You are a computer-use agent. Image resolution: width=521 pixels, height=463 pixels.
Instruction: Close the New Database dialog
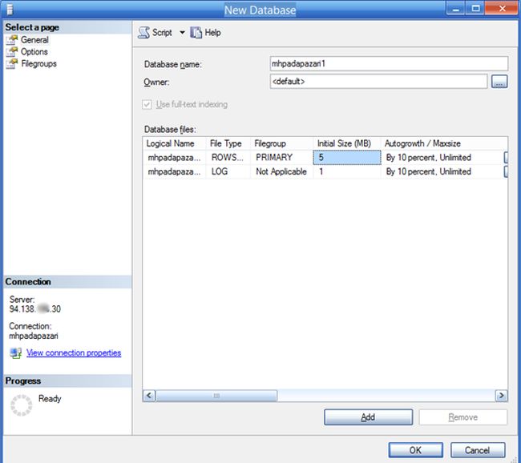tap(502, 9)
